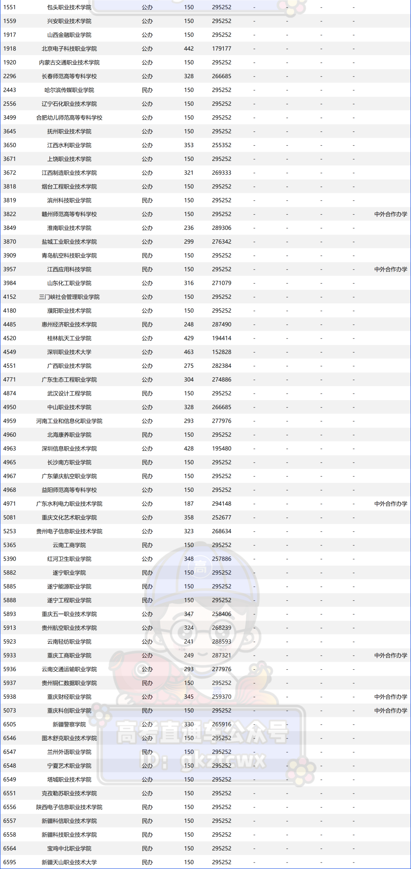The image size is (411, 869).
Task: Click school name 长春师范高等专科学校
Action: point(69,76)
